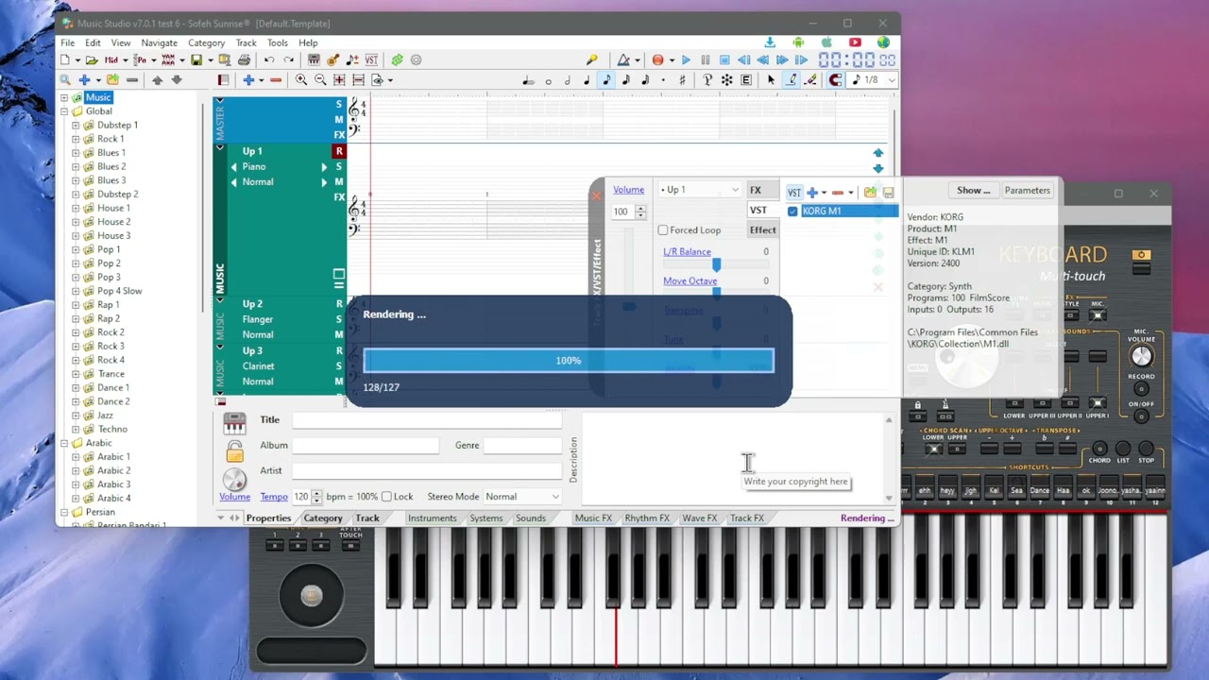Click the Pause playback button
This screenshot has width=1209, height=680.
tap(706, 60)
